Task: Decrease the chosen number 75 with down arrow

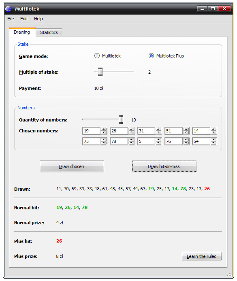Action: (x=104, y=143)
